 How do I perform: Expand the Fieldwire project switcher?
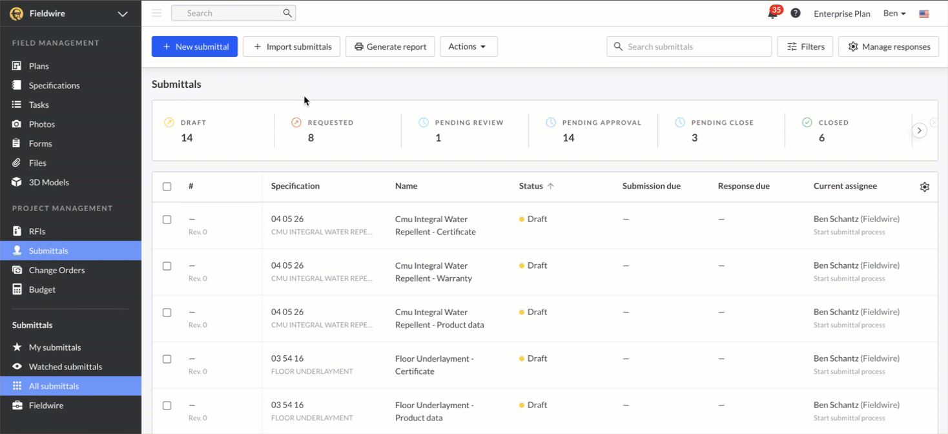(x=122, y=14)
